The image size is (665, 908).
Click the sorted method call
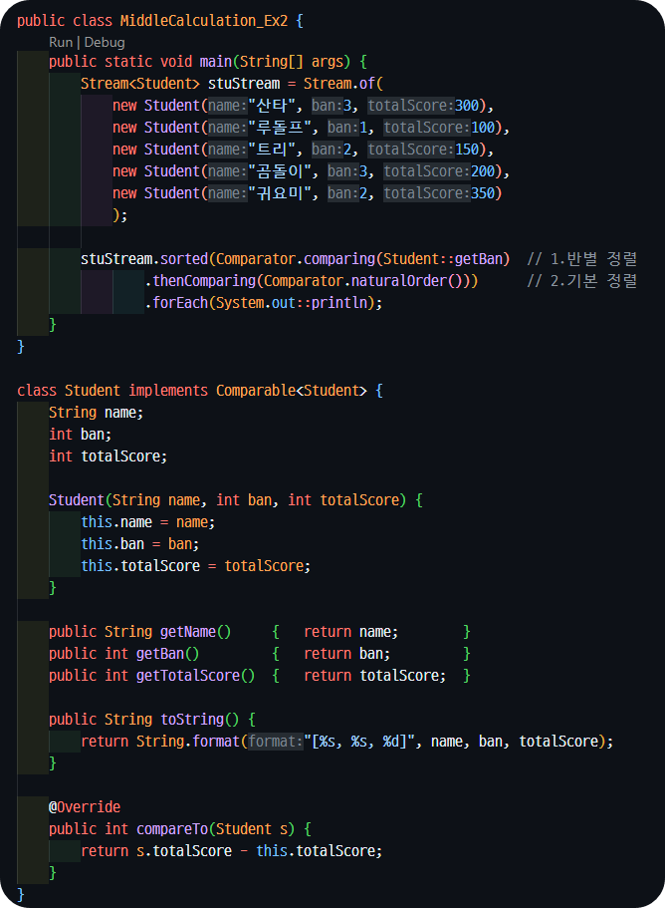tap(184, 259)
